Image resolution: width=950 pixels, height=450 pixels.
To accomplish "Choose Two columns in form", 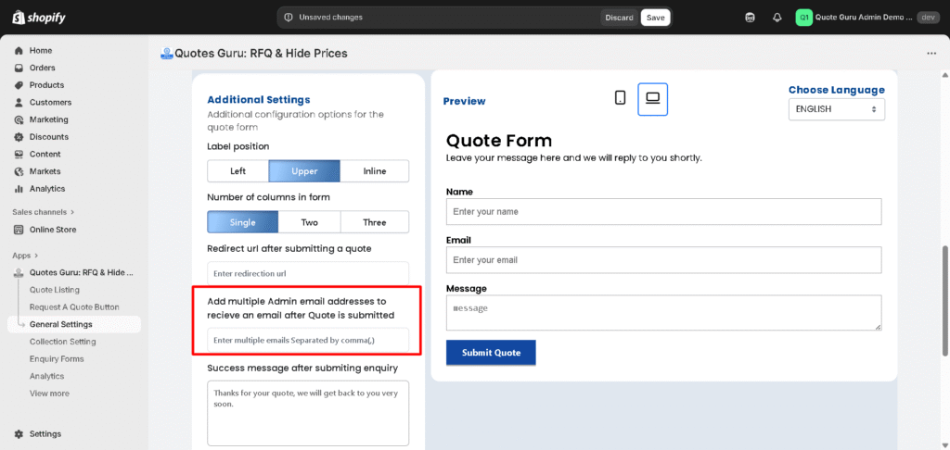I will [x=309, y=222].
